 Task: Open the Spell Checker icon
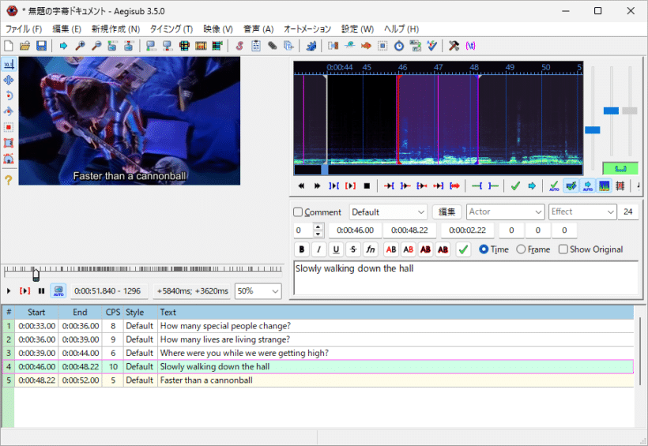tap(431, 46)
